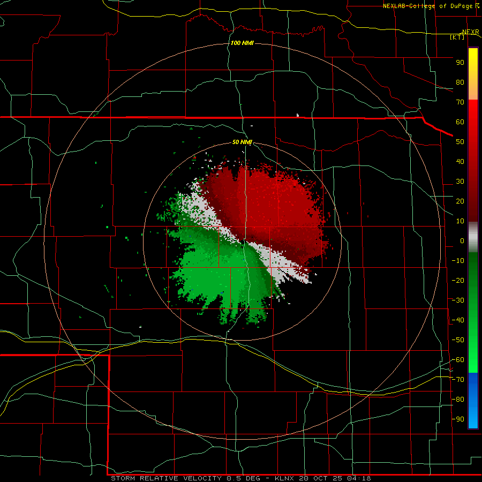Click the 30 value on the velocity scale
482x482 pixels.
pos(460,182)
